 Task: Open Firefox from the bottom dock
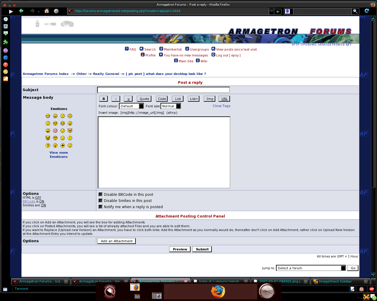[218, 292]
